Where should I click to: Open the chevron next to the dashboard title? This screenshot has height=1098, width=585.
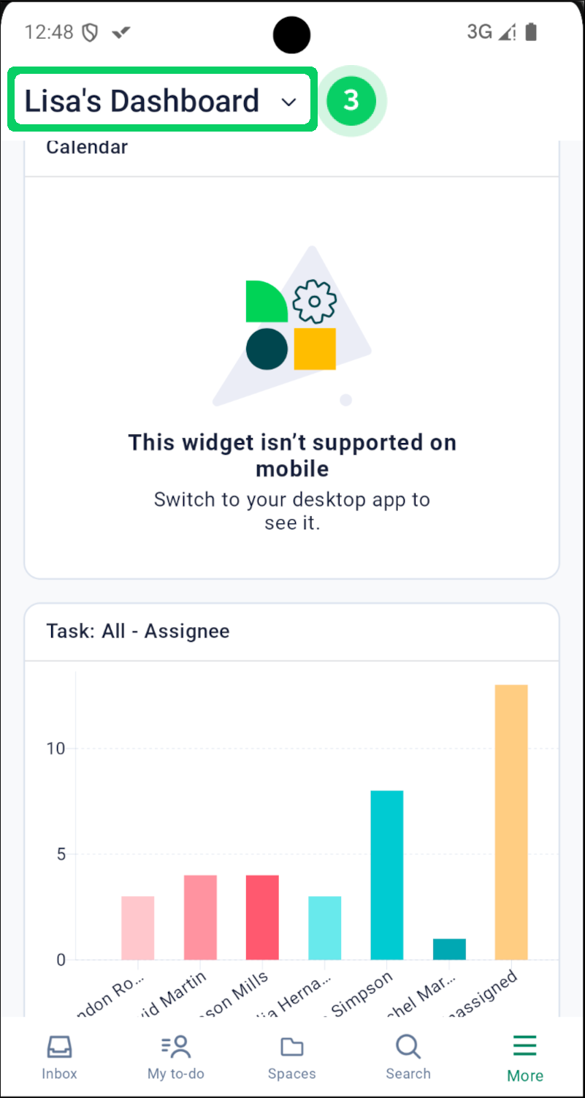click(x=288, y=102)
